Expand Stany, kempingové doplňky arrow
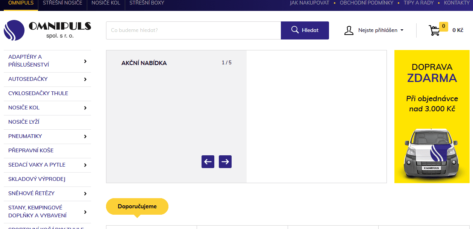The width and height of the screenshot is (473, 229). click(85, 212)
